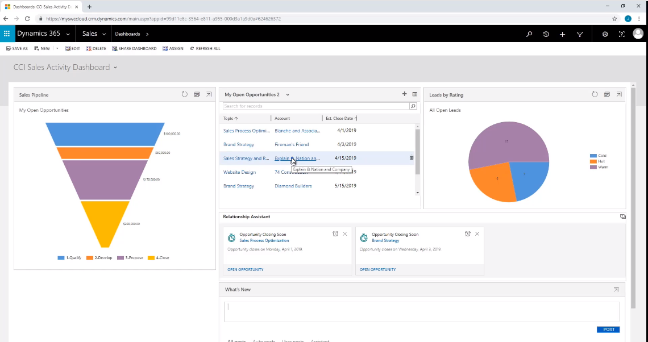
Task: Sort the grid by Est. Close Date header
Action: tap(340, 118)
